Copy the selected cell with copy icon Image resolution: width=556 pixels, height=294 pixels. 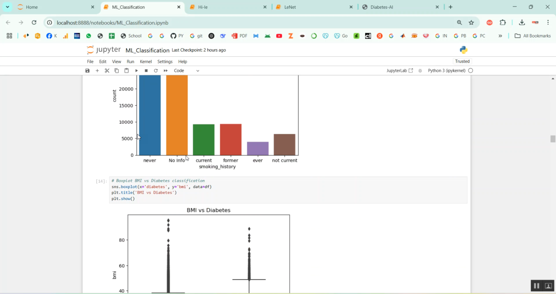(x=116, y=70)
